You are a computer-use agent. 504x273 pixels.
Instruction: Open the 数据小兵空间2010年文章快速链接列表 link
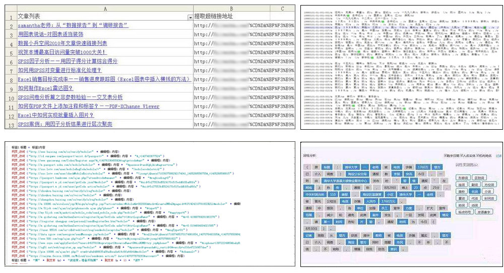[62, 43]
